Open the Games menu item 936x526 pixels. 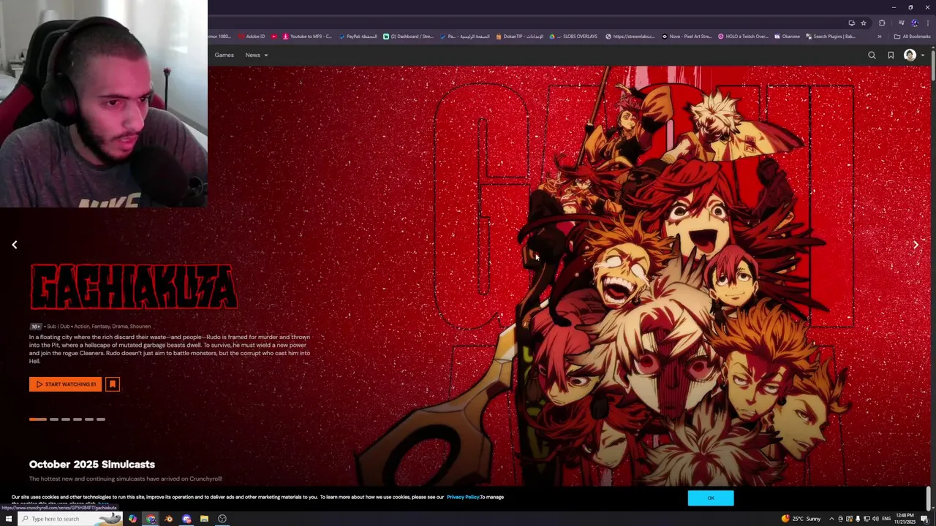coord(224,56)
